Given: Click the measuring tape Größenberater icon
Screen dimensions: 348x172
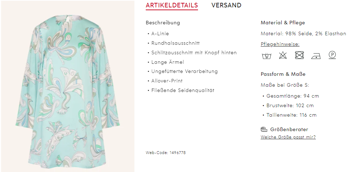Looking at the screenshot, I should [x=264, y=129].
